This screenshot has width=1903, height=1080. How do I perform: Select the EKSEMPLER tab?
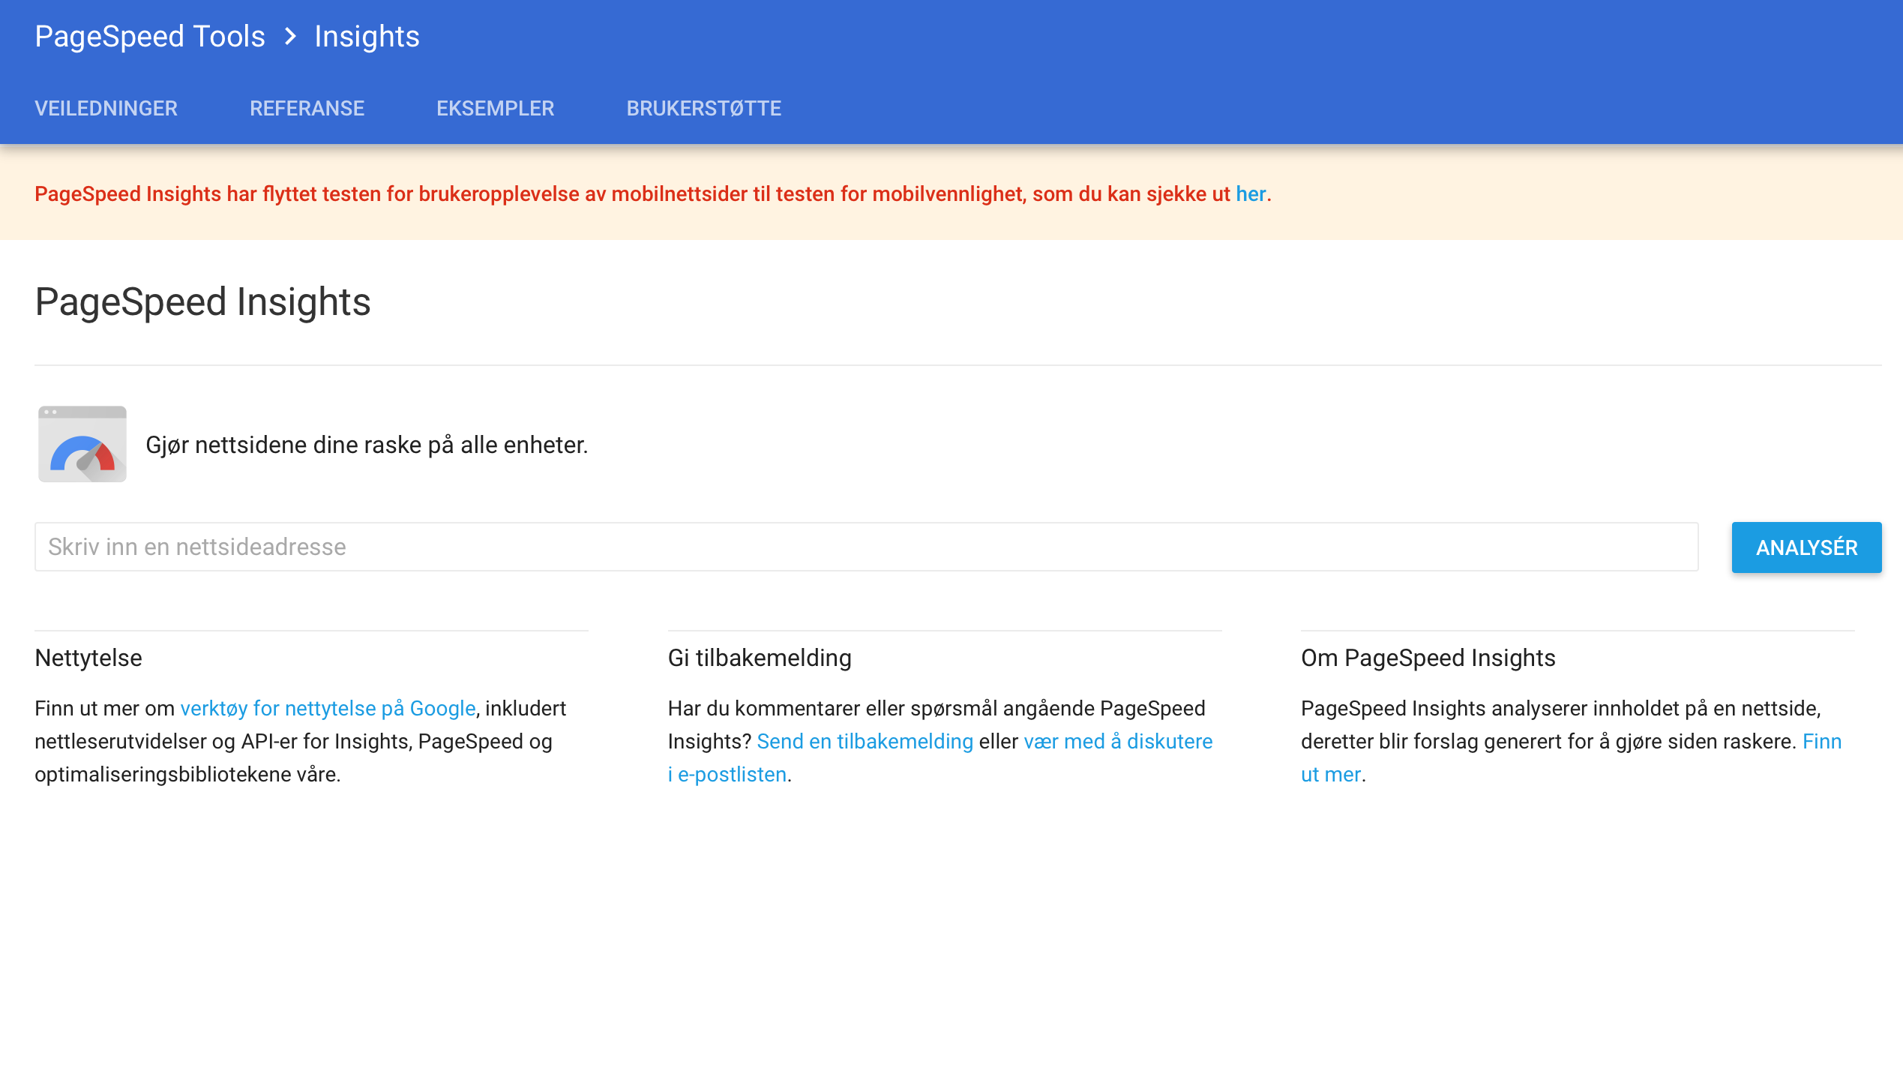495,108
